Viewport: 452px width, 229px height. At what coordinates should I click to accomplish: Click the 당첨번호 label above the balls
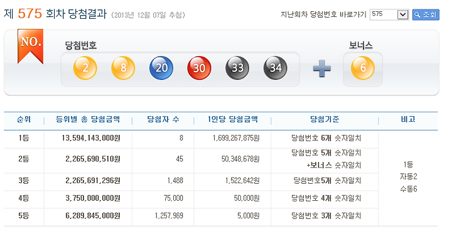81,46
